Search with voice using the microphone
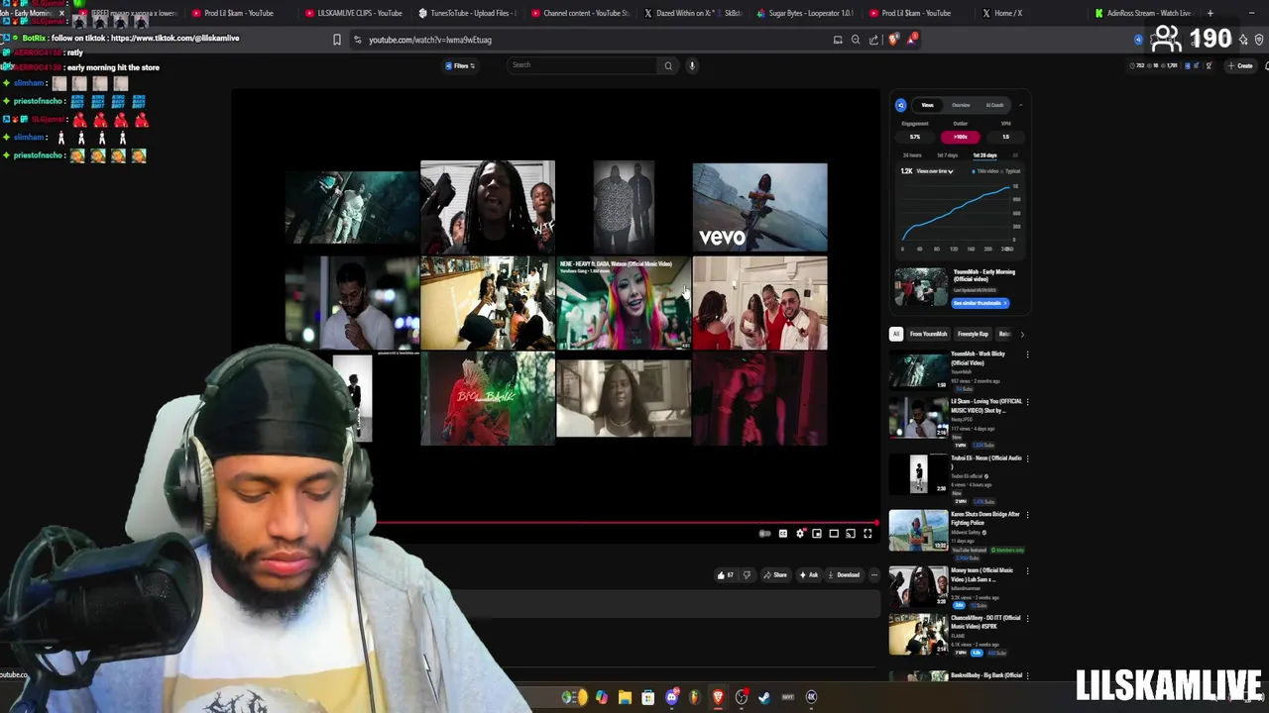The image size is (1269, 713). click(692, 66)
